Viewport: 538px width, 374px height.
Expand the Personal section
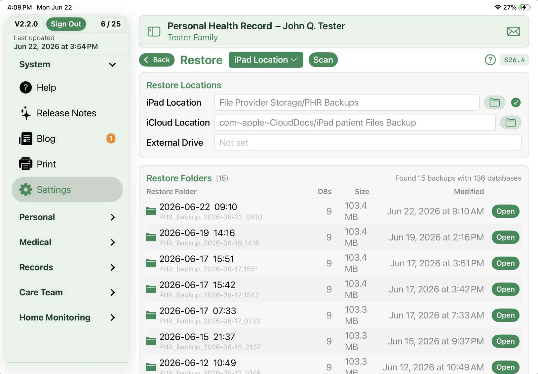pos(67,217)
